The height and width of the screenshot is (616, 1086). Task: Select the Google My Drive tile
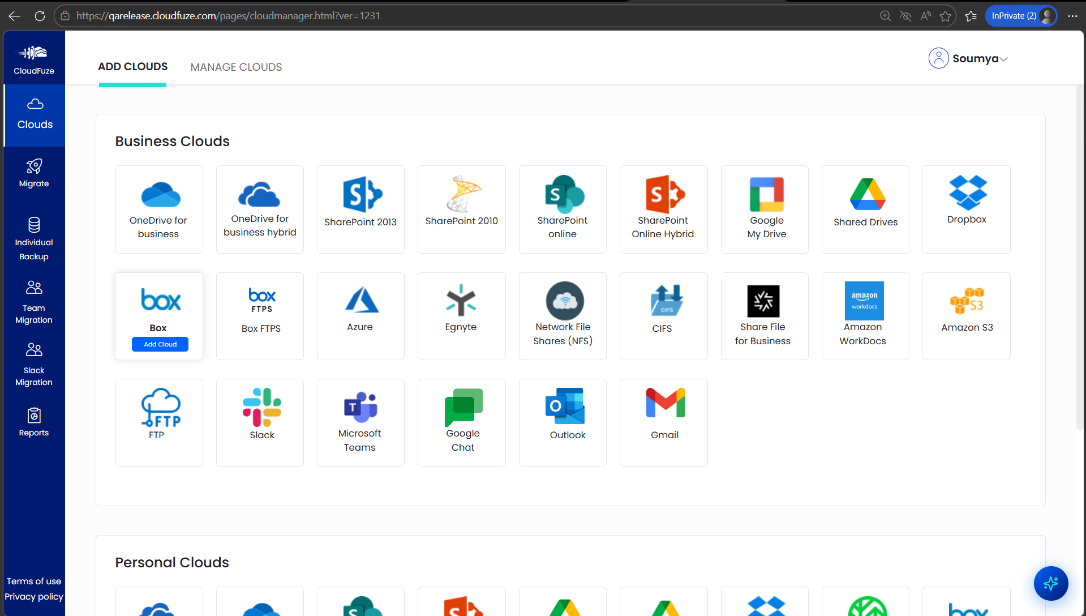765,209
